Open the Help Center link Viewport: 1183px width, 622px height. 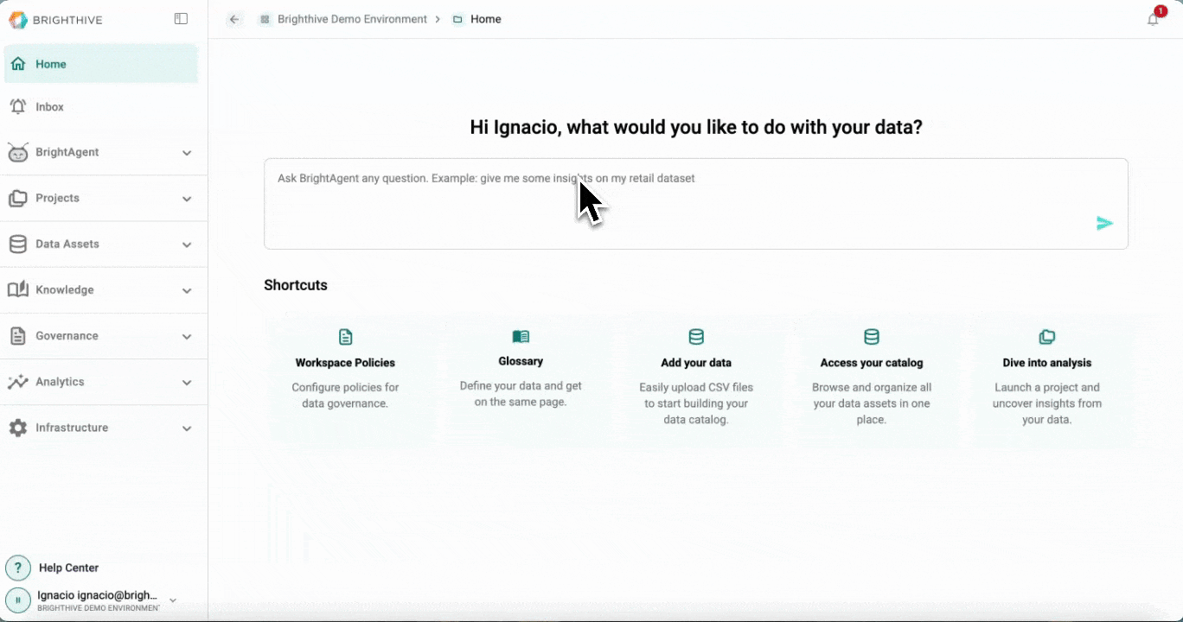[x=68, y=568]
